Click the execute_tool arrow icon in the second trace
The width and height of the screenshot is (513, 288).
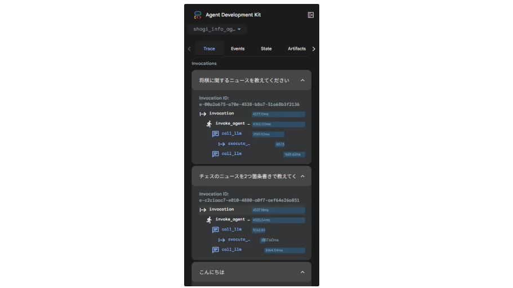click(222, 240)
